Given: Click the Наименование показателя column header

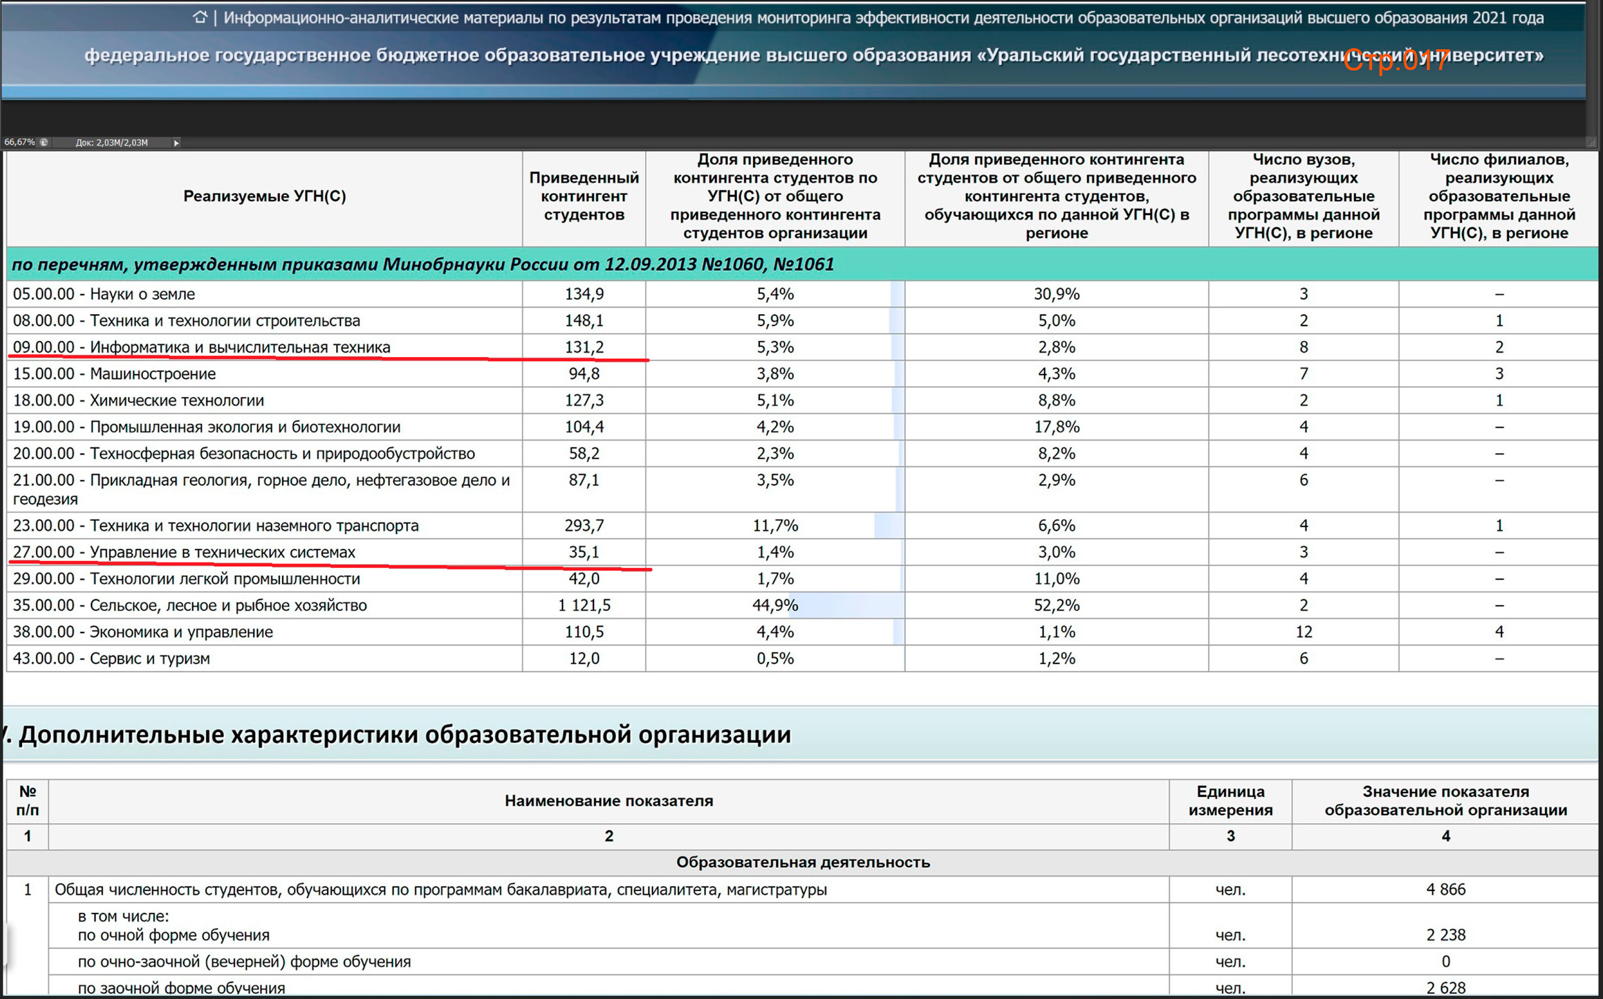Looking at the screenshot, I should pos(609,801).
